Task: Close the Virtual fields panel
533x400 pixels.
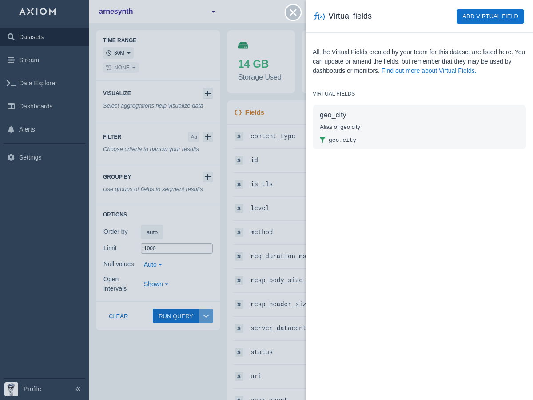Action: pos(293,12)
